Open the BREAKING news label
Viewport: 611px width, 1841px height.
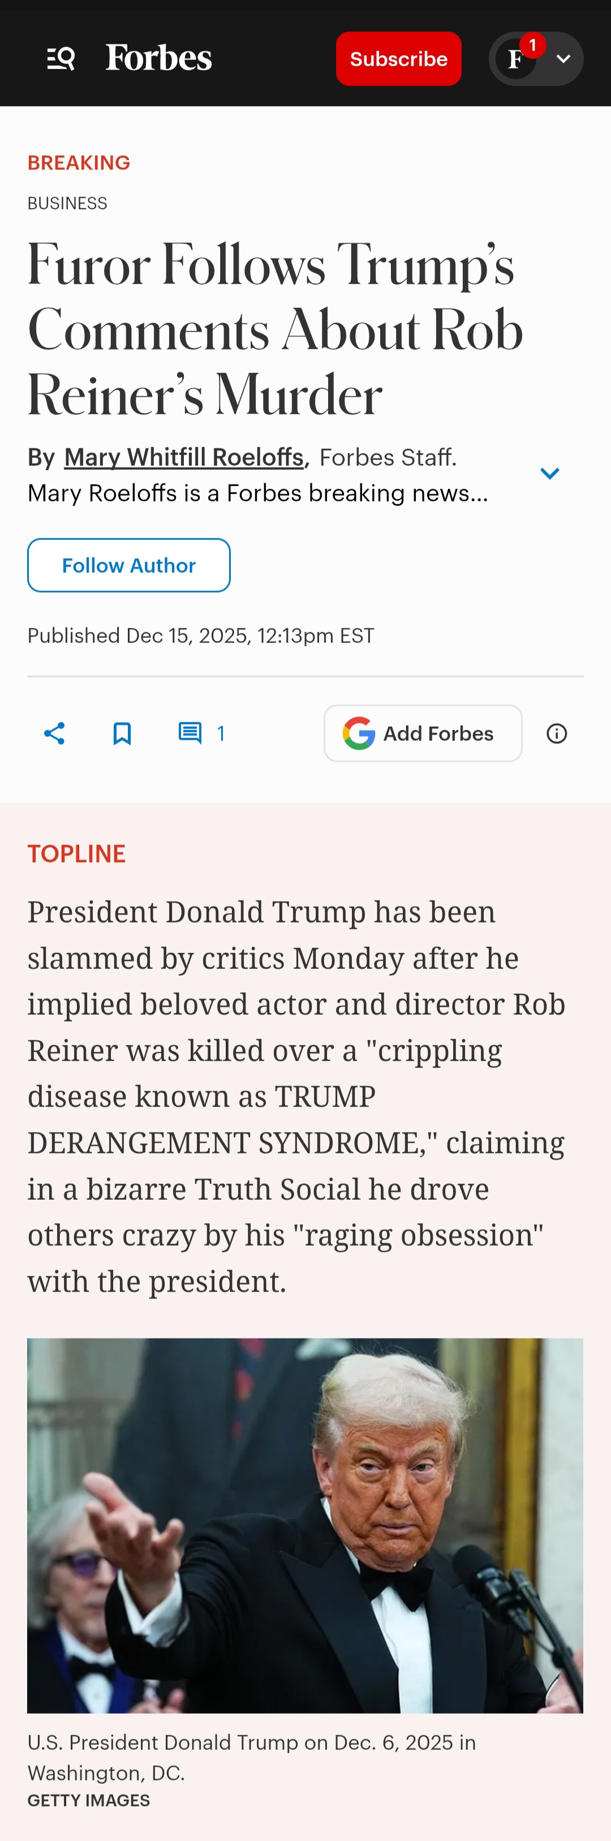coord(79,163)
